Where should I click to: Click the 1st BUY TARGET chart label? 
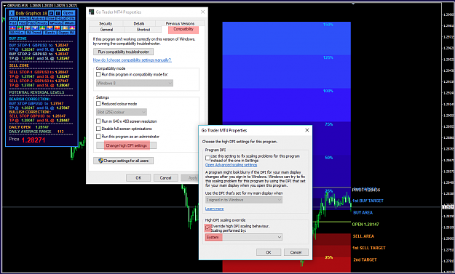pos(368,201)
